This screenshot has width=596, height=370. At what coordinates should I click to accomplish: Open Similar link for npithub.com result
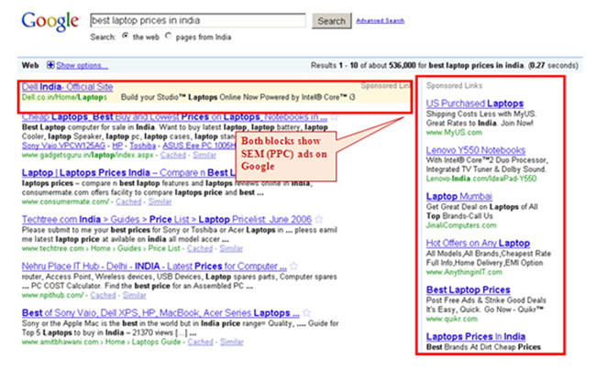(x=134, y=295)
